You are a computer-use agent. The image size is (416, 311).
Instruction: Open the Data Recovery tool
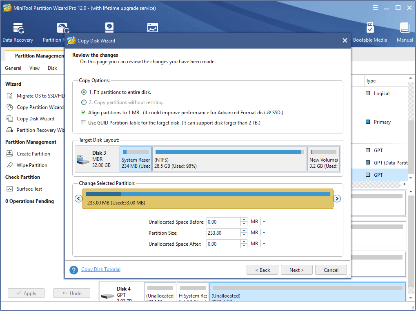pos(18,32)
